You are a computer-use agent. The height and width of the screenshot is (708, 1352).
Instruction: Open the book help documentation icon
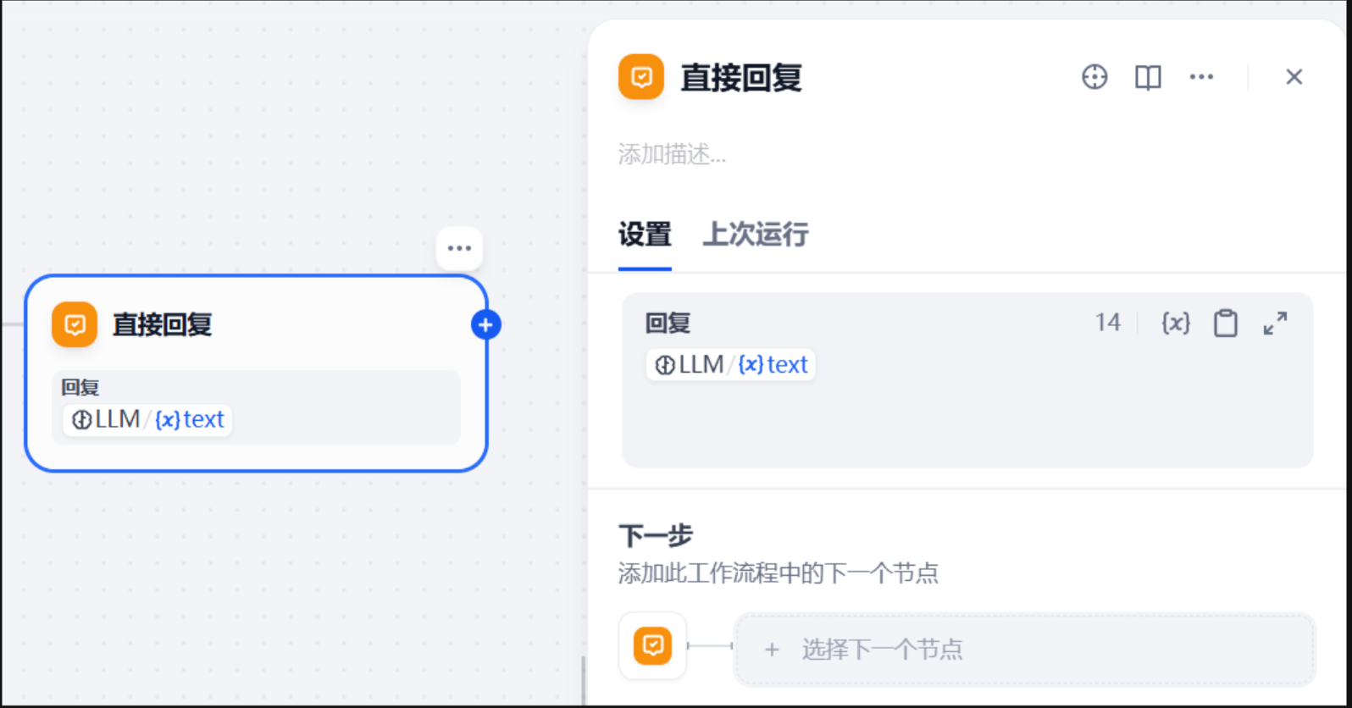1148,77
